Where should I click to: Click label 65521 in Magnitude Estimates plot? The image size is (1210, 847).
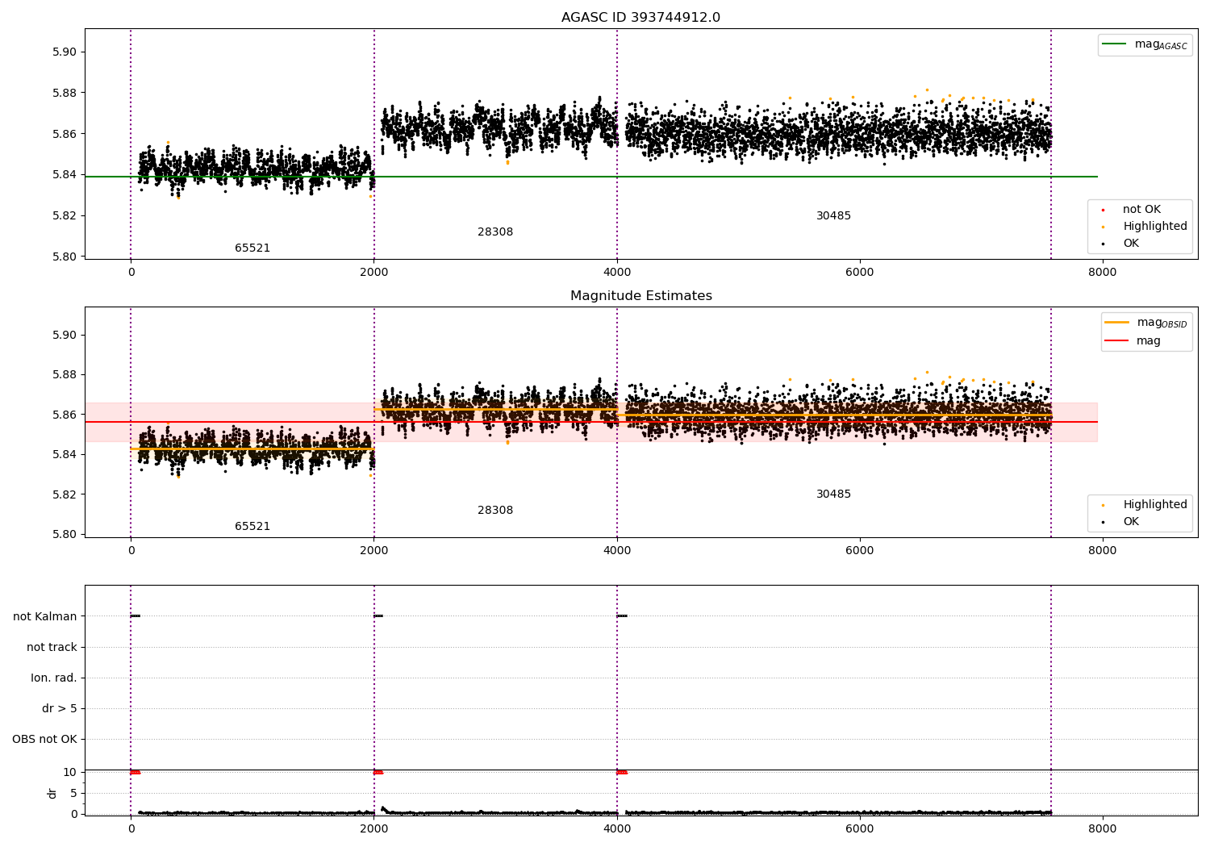(x=252, y=527)
